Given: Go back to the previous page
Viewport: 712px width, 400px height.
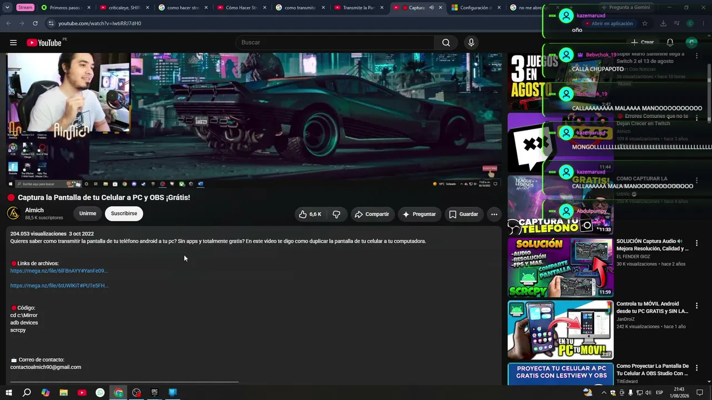Looking at the screenshot, I should point(8,23).
